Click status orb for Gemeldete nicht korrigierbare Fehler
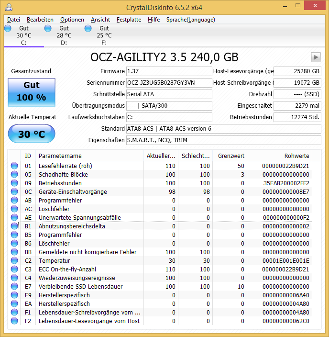This screenshot has height=337, width=329. (14, 252)
